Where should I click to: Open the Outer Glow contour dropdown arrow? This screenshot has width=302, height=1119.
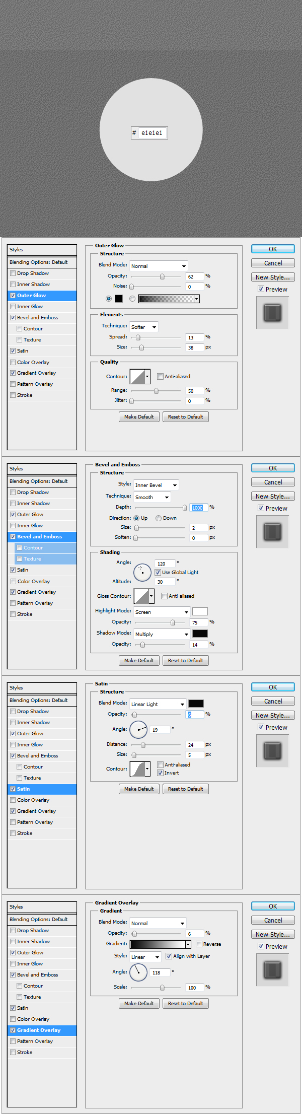[147, 376]
